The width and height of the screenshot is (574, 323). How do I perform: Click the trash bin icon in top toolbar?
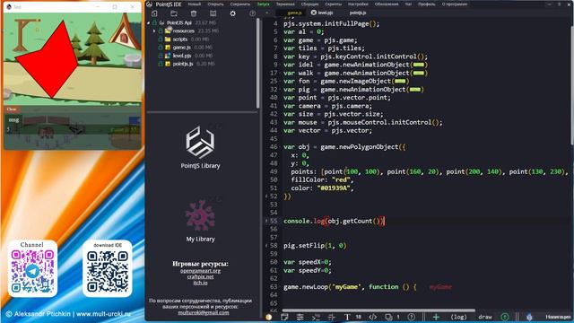[x=194, y=13]
